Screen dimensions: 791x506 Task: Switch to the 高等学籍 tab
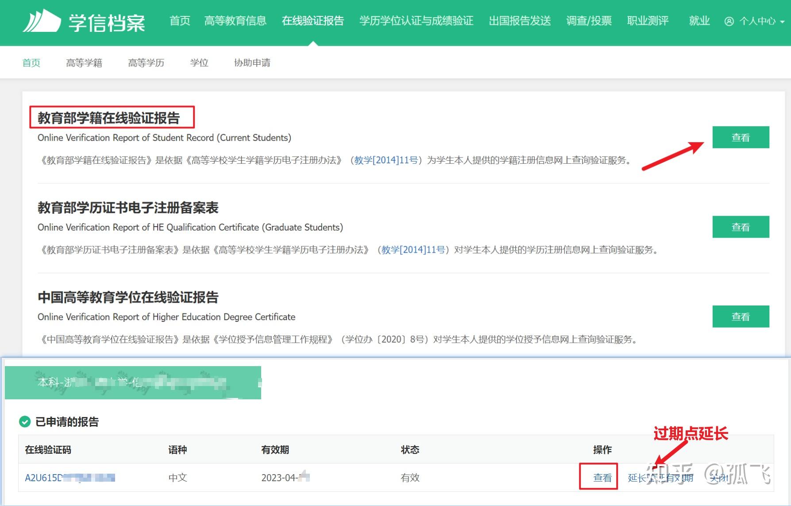click(x=85, y=62)
